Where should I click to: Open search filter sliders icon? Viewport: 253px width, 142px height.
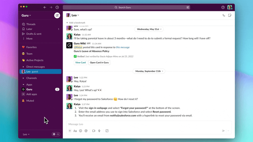pos(188,7)
